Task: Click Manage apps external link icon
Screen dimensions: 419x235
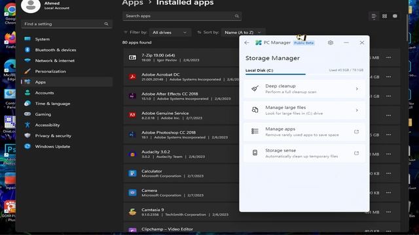Action: (356, 132)
